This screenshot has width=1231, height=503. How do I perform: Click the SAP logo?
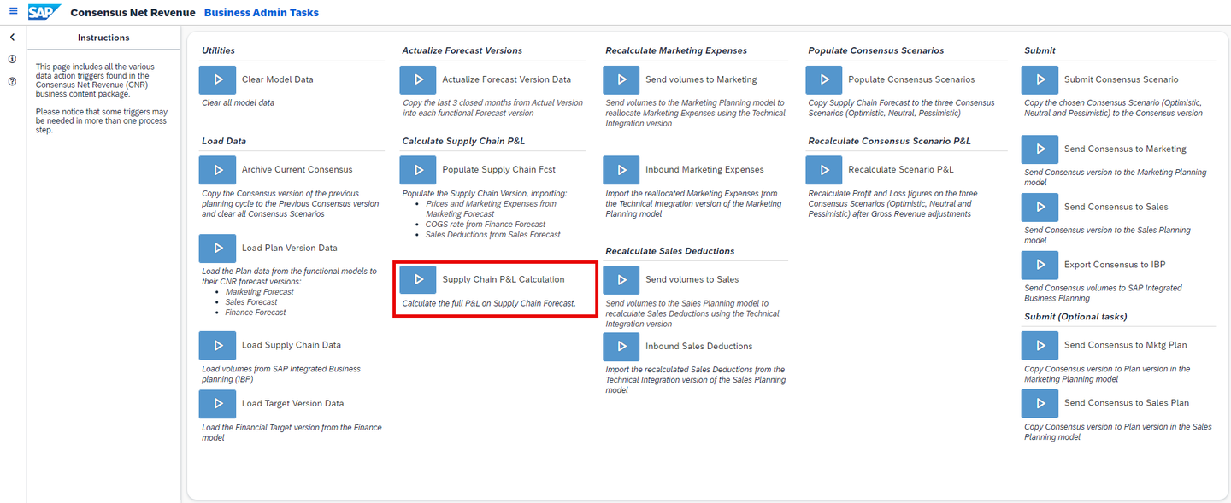coord(44,12)
